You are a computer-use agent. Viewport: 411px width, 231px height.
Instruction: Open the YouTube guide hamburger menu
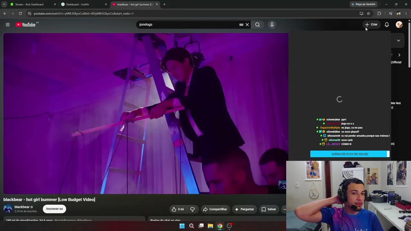(x=8, y=25)
